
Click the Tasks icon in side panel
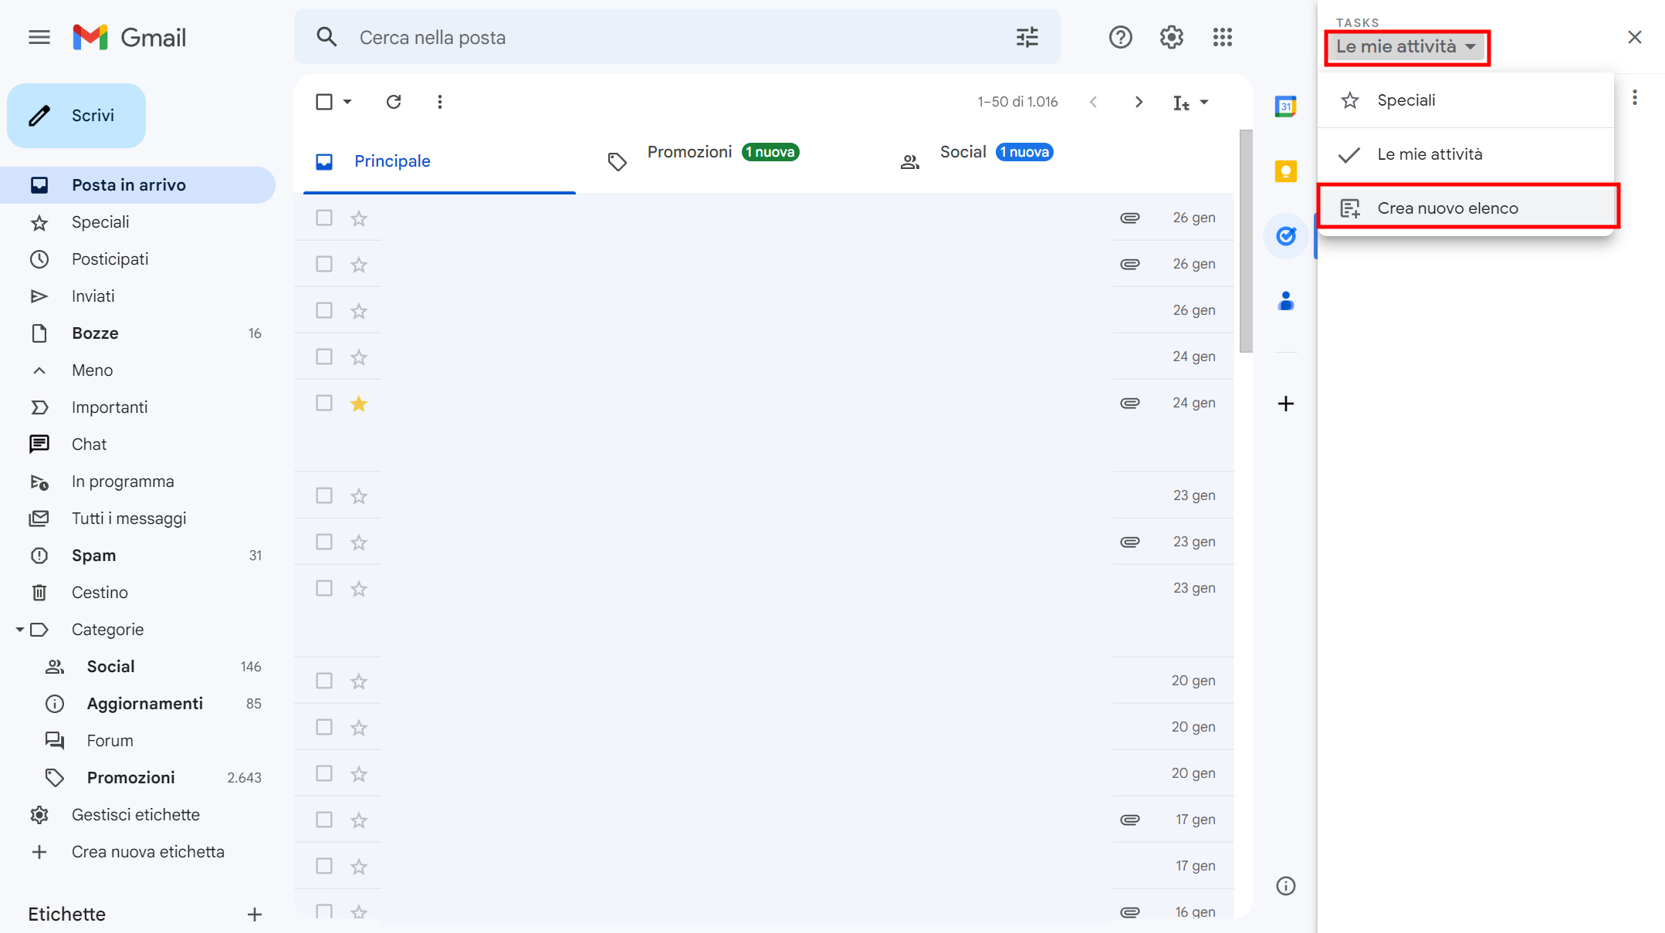click(1285, 236)
